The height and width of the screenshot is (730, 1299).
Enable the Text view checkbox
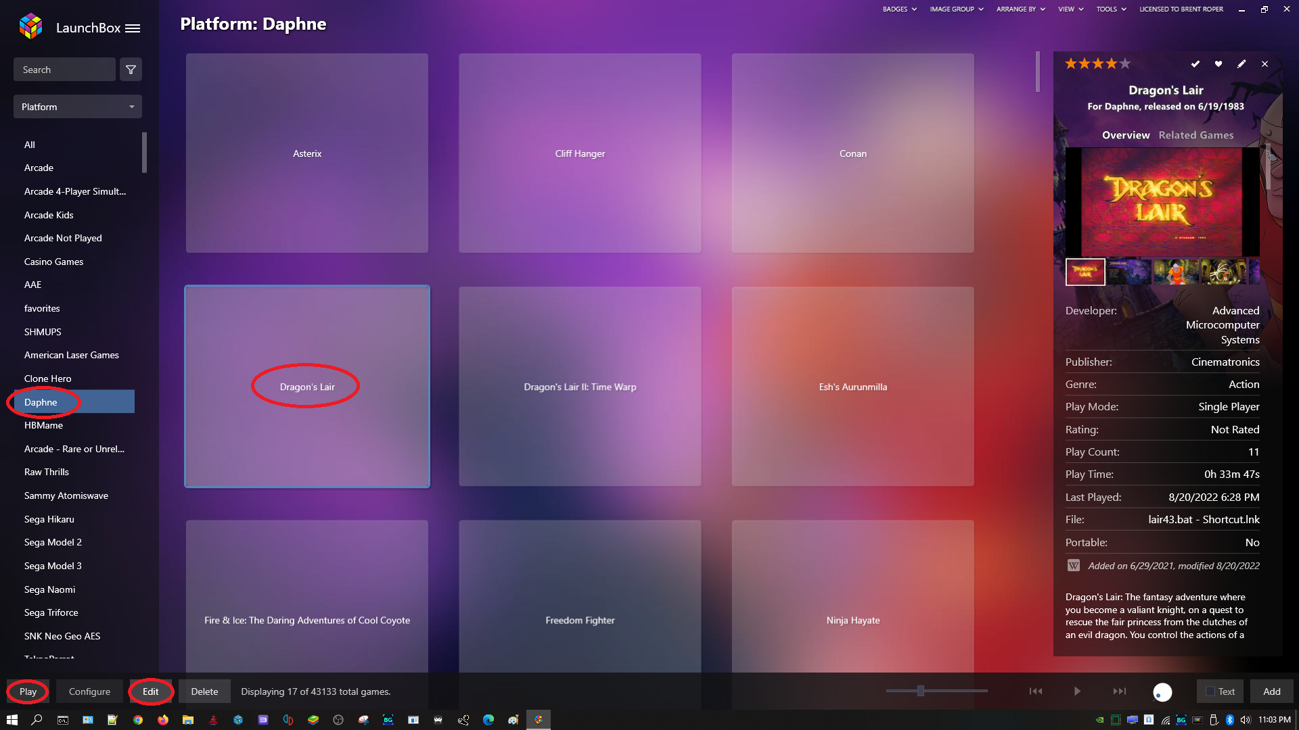(1210, 691)
